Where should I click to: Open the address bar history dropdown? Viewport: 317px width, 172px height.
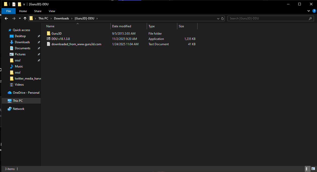tap(218, 18)
